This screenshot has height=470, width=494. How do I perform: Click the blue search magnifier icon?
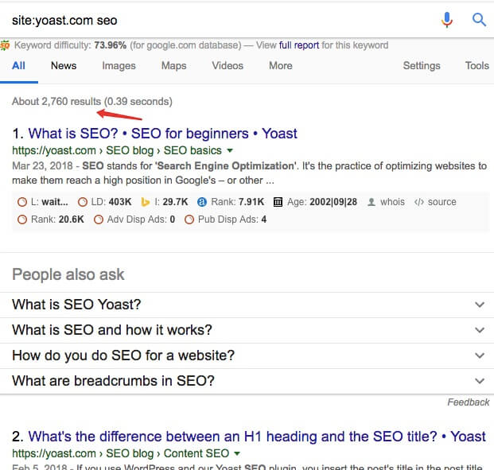click(479, 20)
